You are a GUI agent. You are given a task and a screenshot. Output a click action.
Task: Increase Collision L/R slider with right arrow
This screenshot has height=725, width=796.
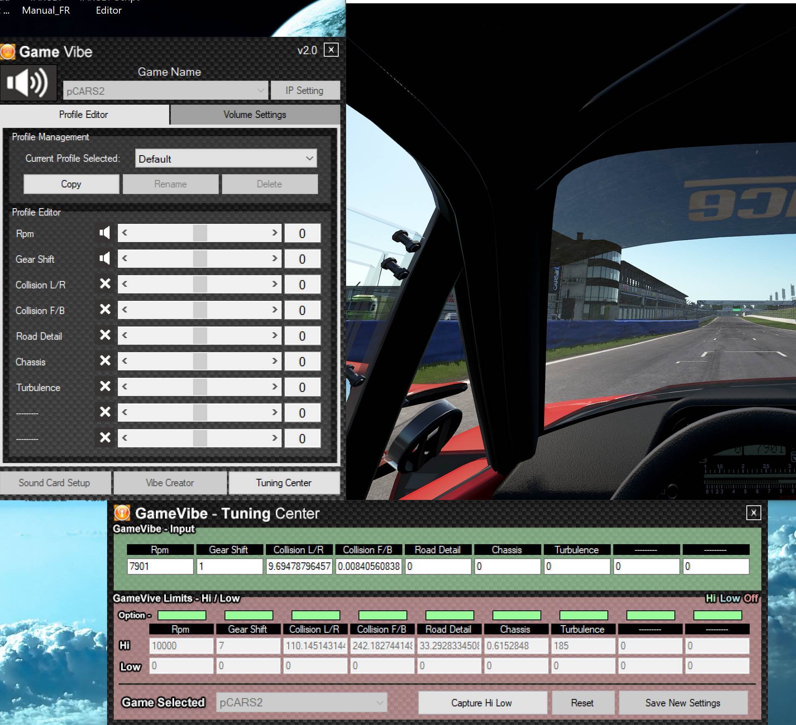[x=275, y=284]
